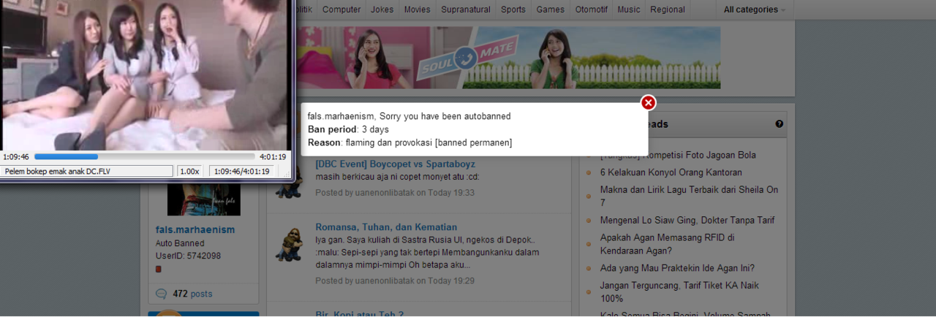Open thread Kompetisi Foto Jagoan Bola
The width and height of the screenshot is (936, 317).
coord(678,156)
